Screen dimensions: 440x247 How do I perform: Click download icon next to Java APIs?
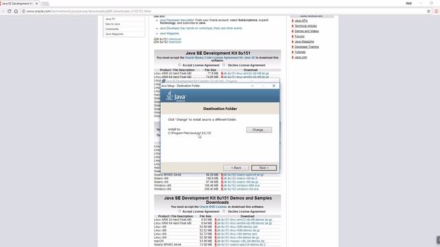[292, 21]
